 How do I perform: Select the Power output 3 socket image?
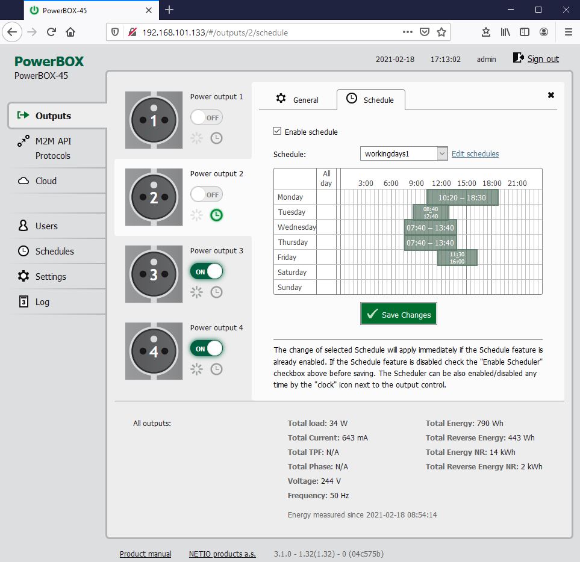pyautogui.click(x=154, y=274)
